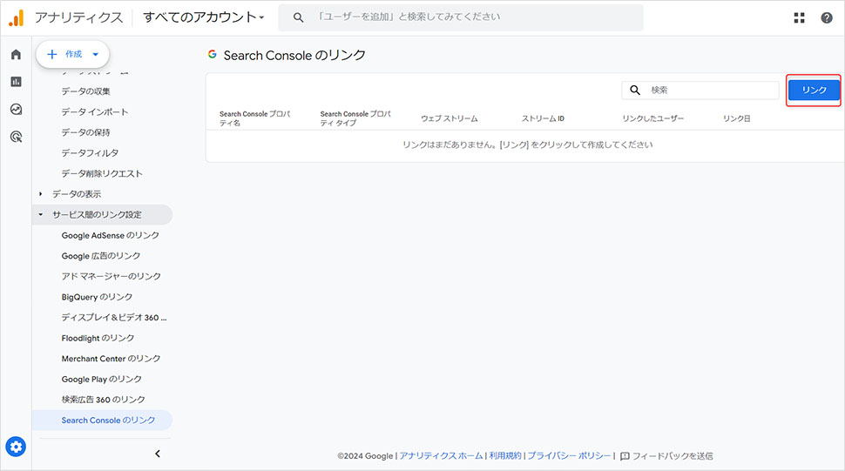Viewport: 845px width, 471px height.
Task: Click リンクしたユーザー column header
Action: tap(652, 118)
